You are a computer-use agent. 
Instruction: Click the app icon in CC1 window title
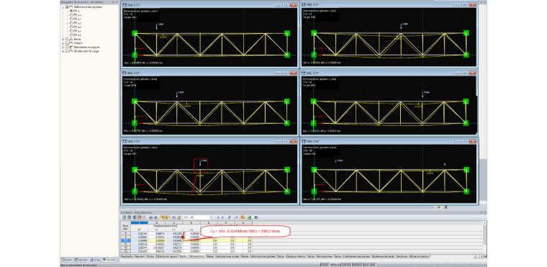click(124, 5)
